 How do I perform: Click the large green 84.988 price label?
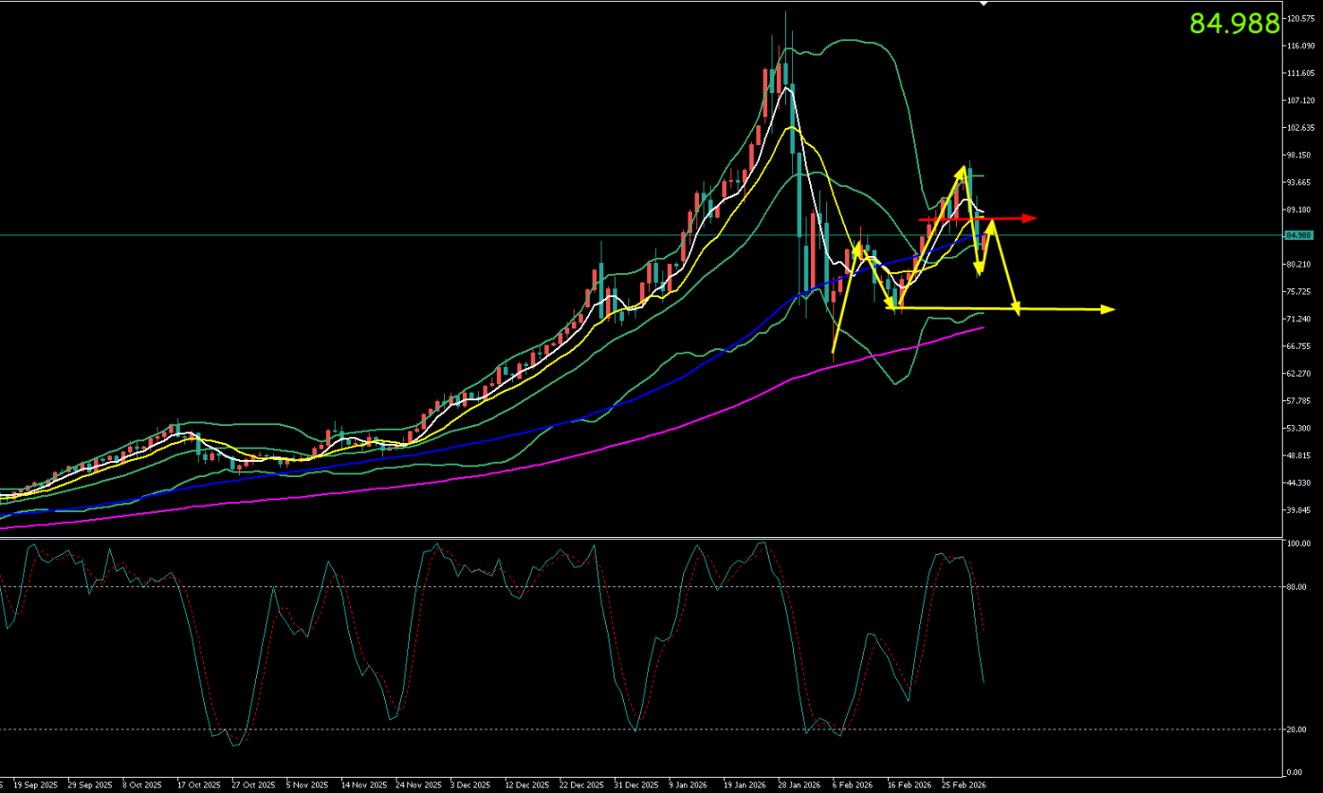pos(1234,24)
